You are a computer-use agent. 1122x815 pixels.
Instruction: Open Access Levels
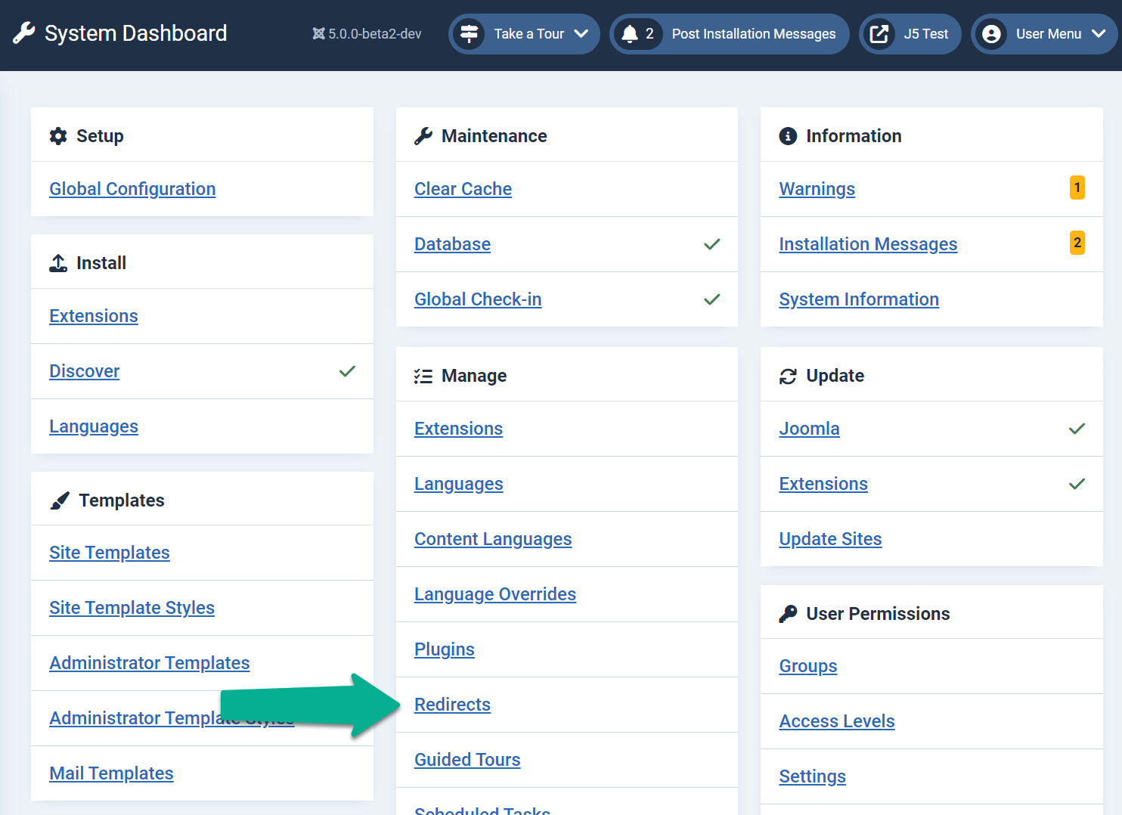click(837, 721)
